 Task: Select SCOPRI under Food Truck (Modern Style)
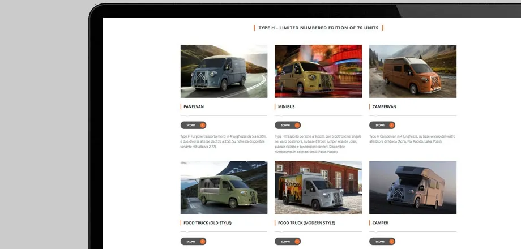click(x=288, y=242)
